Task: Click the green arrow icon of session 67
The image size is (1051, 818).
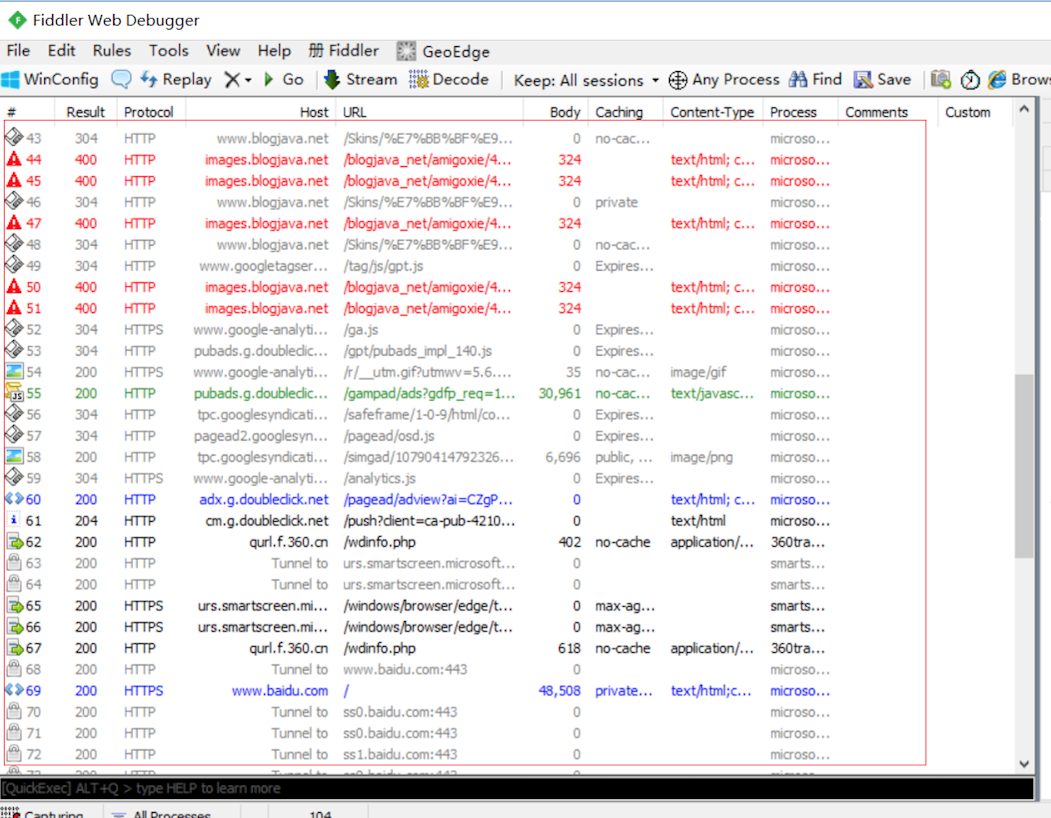Action: tap(14, 647)
